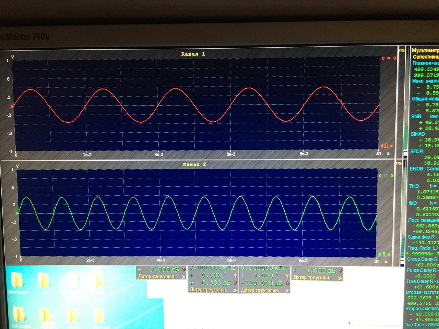Click the red trigger pulse icon in Канал 1
This screenshot has width=439, height=329.
386,146
